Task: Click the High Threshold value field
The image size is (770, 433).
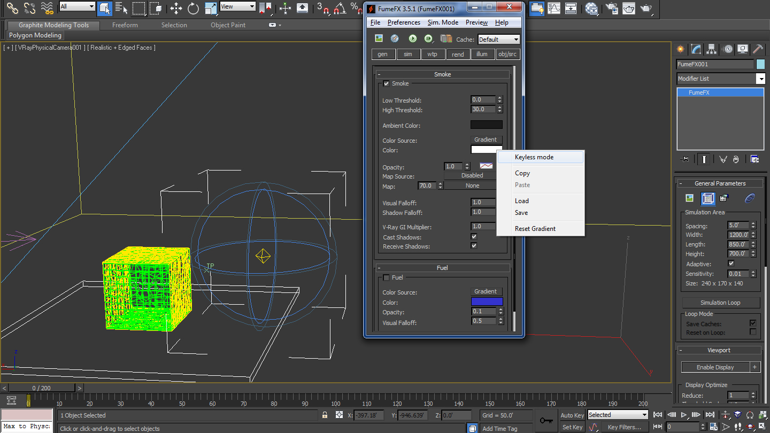Action: (x=483, y=110)
